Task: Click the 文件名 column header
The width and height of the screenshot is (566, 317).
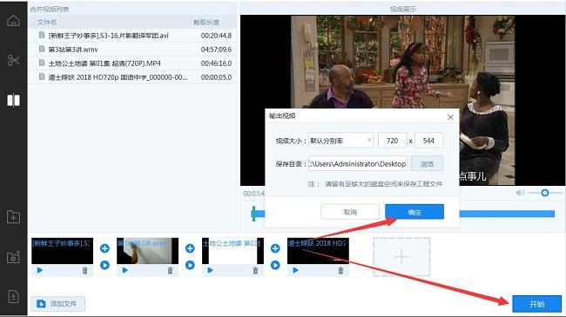Action: [x=47, y=23]
